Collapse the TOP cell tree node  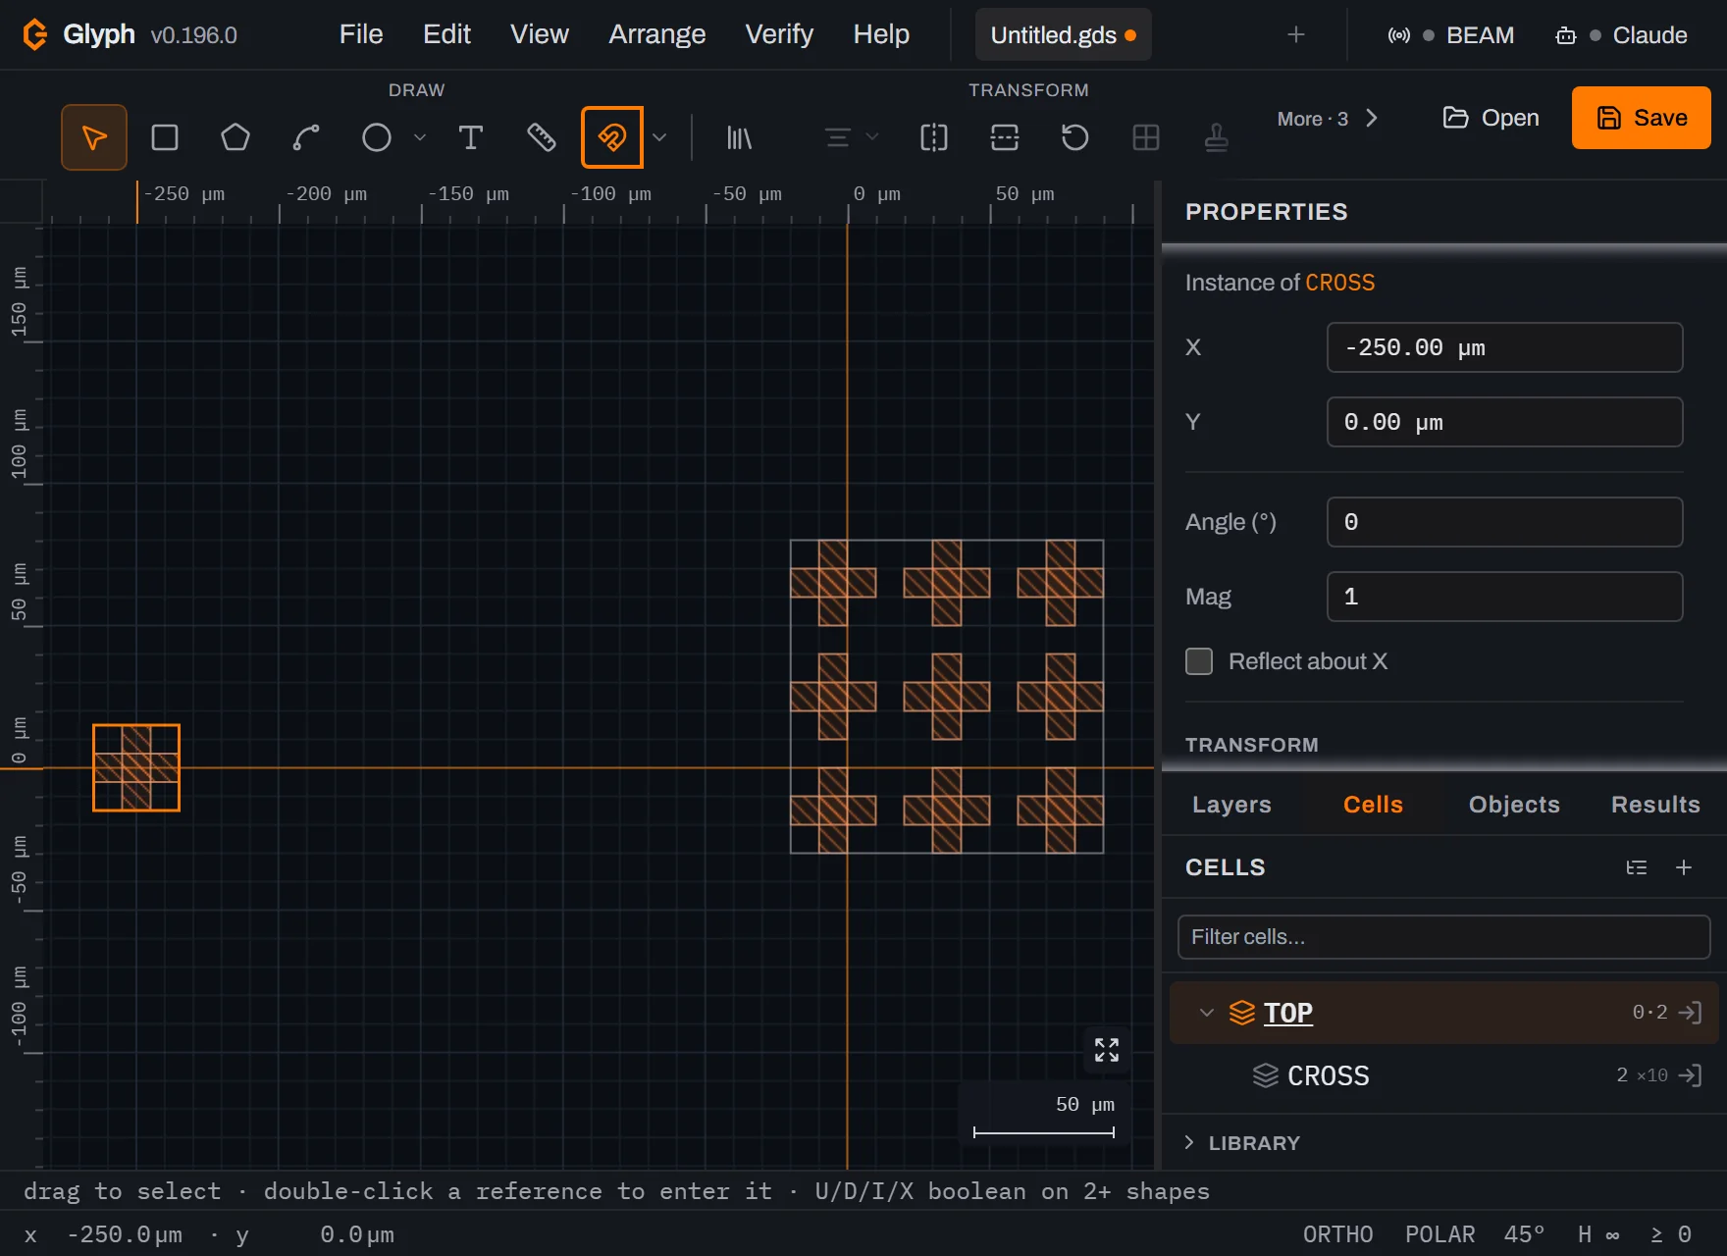click(1207, 1013)
